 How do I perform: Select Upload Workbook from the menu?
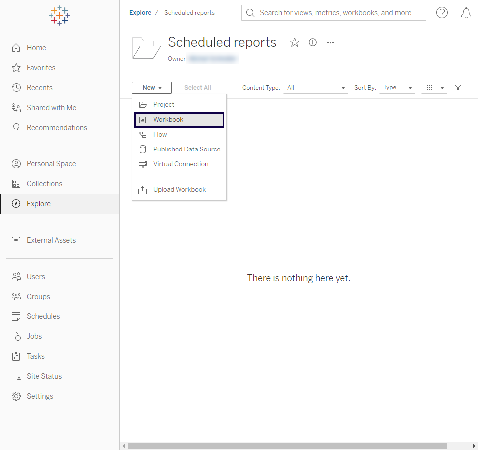point(179,189)
